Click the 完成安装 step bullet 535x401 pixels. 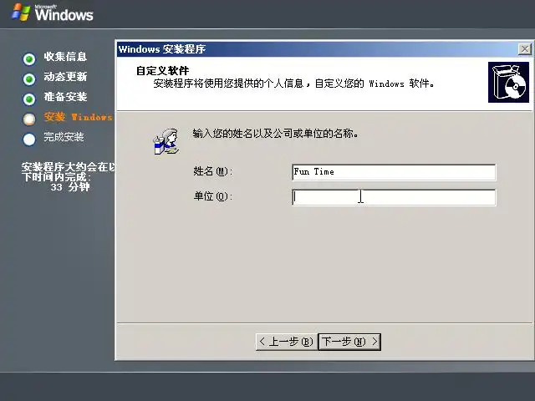click(x=29, y=140)
